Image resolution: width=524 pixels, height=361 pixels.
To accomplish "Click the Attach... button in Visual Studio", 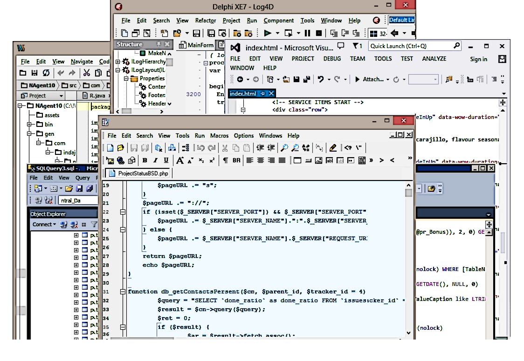I will click(x=372, y=79).
